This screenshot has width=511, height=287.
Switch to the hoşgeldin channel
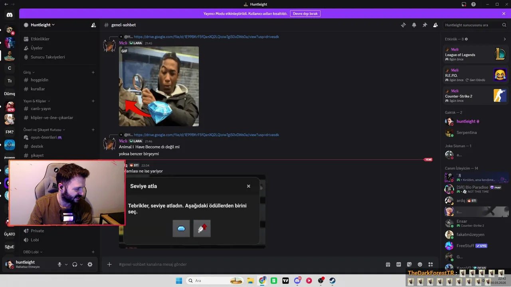(x=60, y=80)
